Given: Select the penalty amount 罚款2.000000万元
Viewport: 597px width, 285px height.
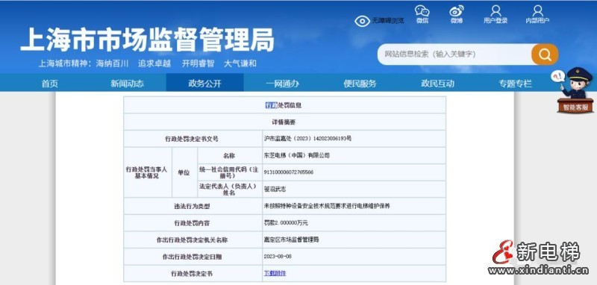Looking at the screenshot, I should pyautogui.click(x=286, y=222).
